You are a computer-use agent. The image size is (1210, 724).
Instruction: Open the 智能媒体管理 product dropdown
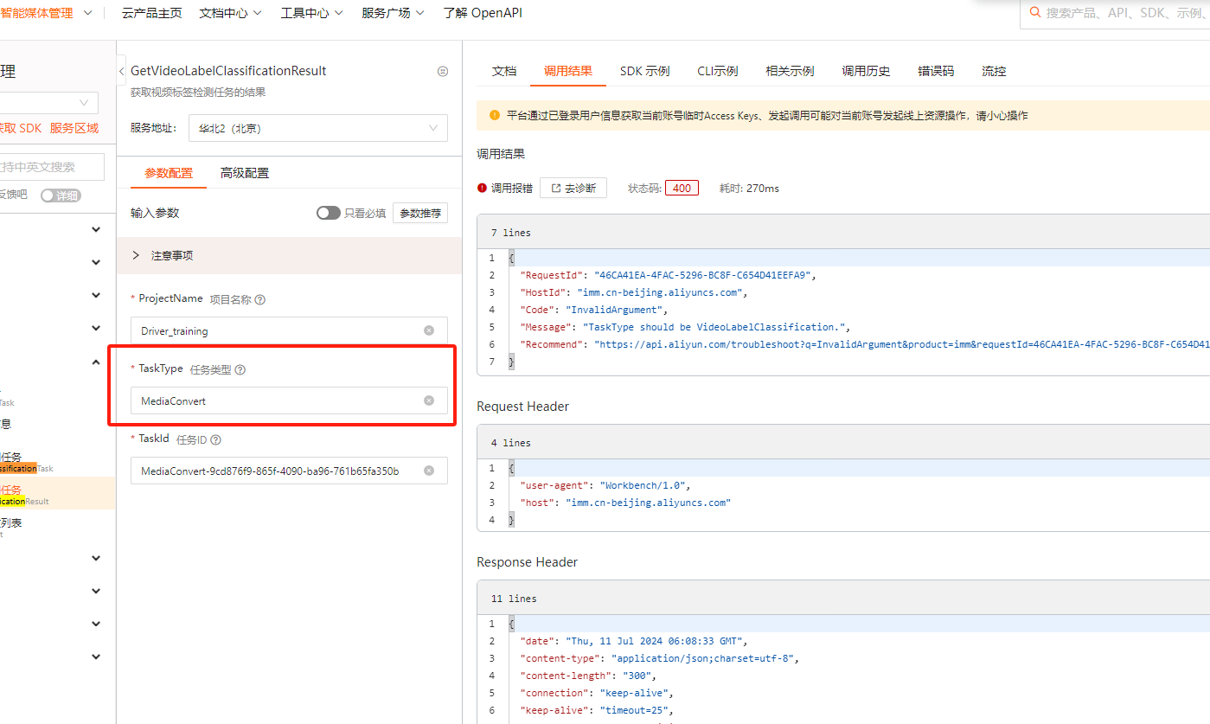(47, 13)
